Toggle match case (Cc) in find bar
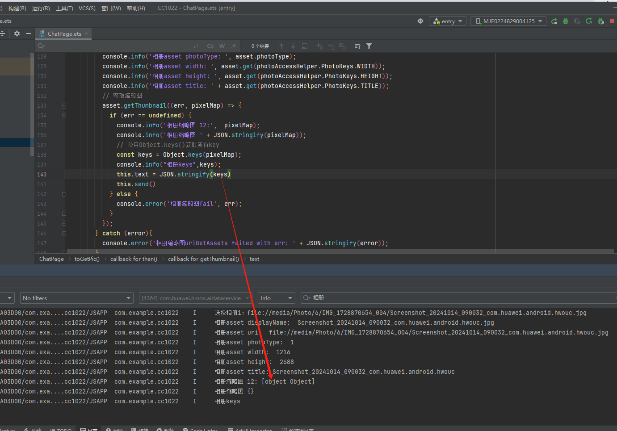The image size is (617, 431). [x=210, y=46]
